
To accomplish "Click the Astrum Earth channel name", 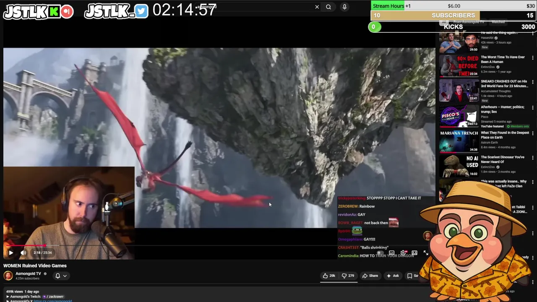I will [x=490, y=143].
